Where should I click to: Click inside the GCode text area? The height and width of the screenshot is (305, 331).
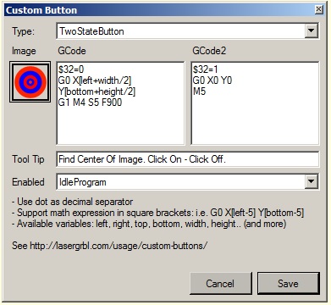120,103
